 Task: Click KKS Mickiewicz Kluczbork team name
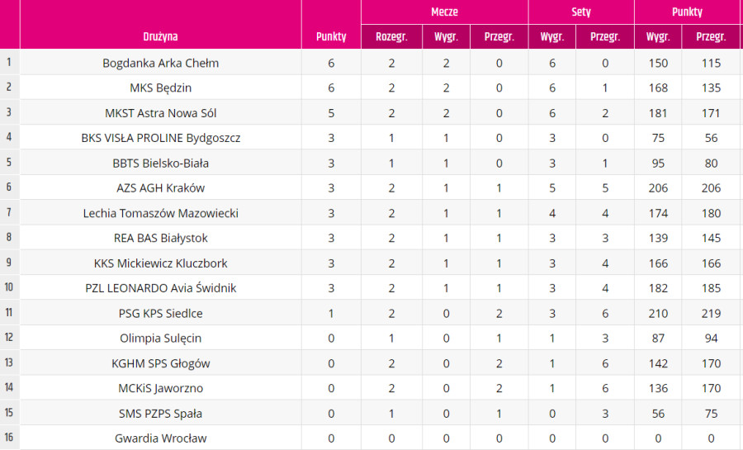pos(161,263)
